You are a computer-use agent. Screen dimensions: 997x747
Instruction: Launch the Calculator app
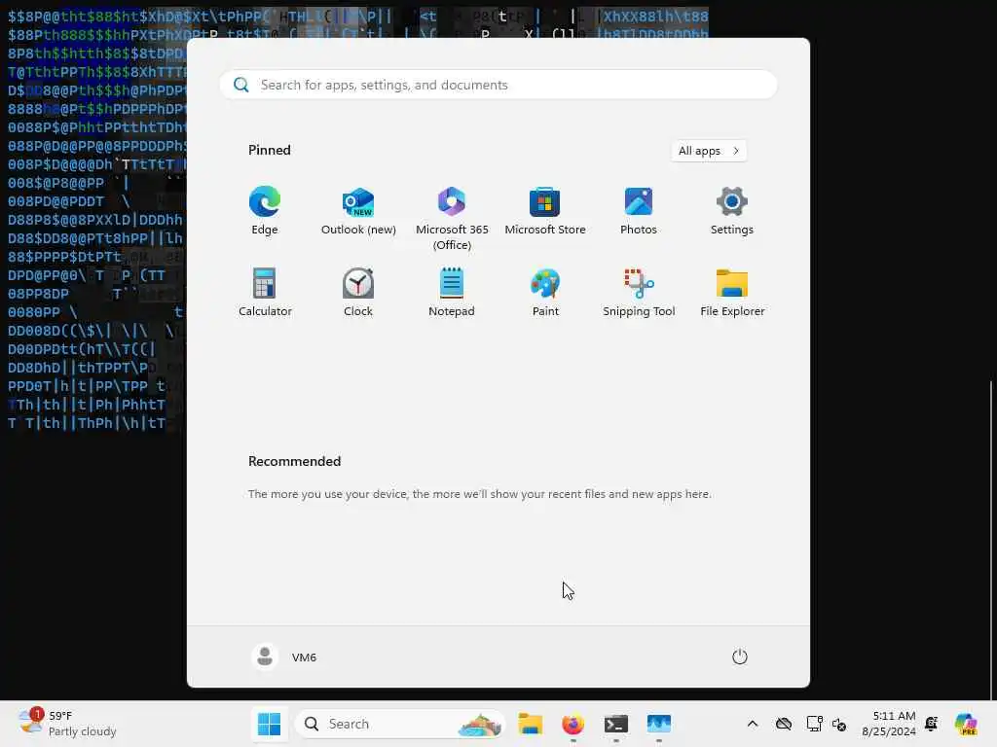[265, 293]
